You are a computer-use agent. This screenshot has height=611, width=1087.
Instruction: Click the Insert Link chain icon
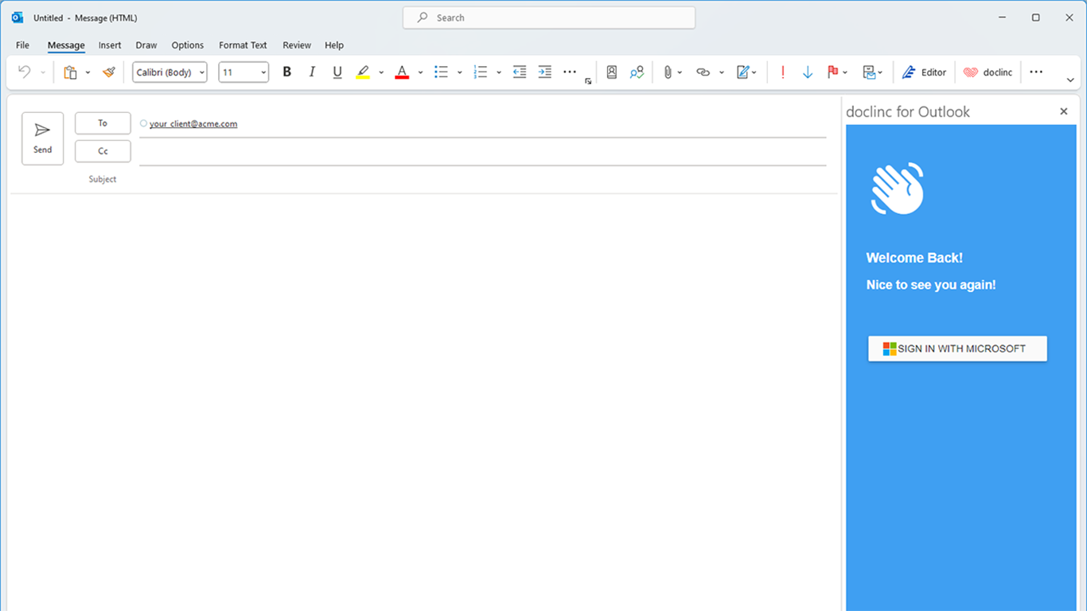click(703, 72)
